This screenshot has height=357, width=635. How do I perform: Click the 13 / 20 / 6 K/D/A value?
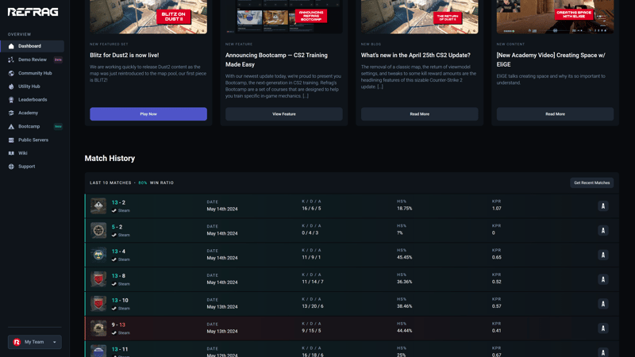pyautogui.click(x=313, y=306)
